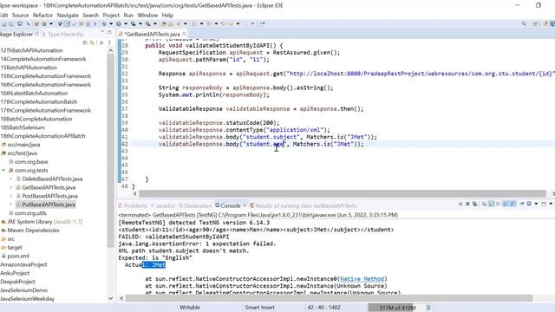The image size is (555, 312).
Task: Toggle Word Wrap in the Console toolbar
Action: click(498, 205)
